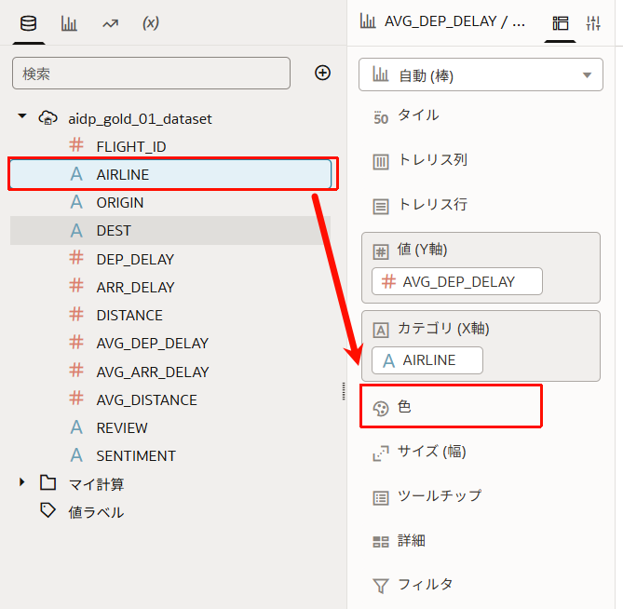Select the AVG_ARR_DELAY column
623x609 pixels.
153,372
